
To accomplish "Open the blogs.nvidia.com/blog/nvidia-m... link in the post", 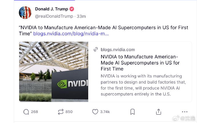I will coord(71,34).
